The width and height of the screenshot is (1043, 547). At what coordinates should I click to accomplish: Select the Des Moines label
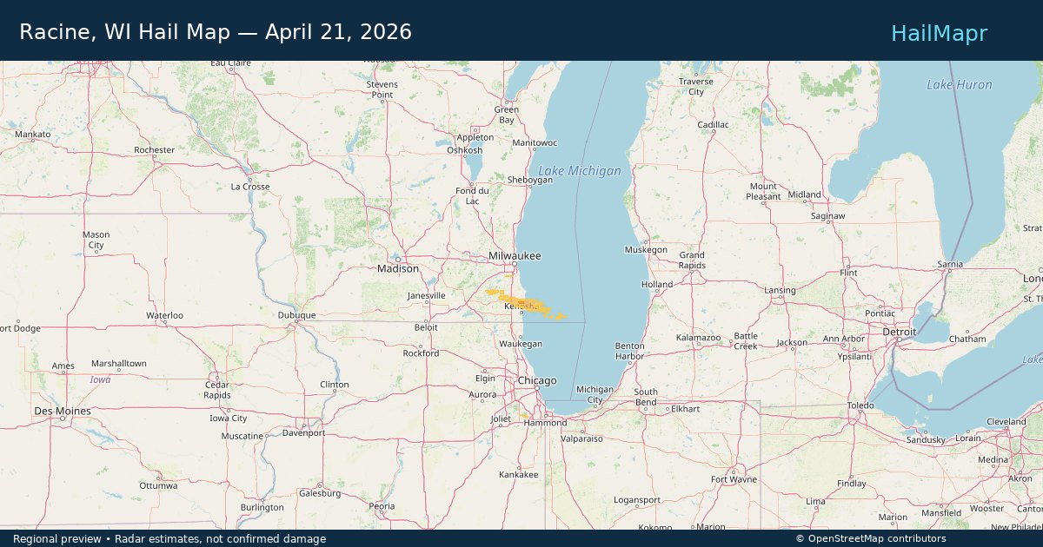pos(62,410)
